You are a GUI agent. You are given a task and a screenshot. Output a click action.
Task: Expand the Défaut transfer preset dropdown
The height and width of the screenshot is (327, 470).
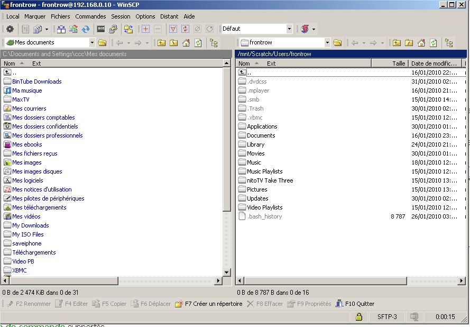coord(289,29)
